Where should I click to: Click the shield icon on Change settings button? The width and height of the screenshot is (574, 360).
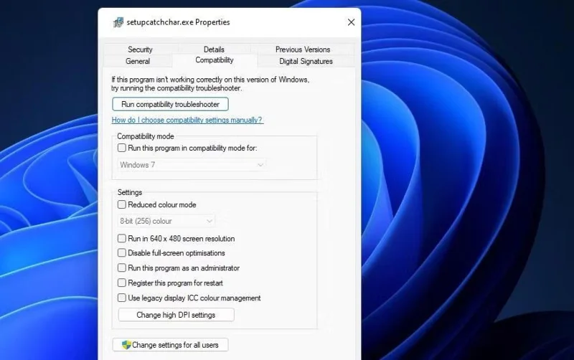(126, 345)
